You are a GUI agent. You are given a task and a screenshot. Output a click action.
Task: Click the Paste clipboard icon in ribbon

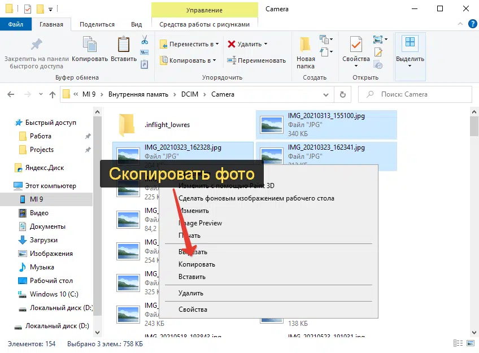coord(123,50)
